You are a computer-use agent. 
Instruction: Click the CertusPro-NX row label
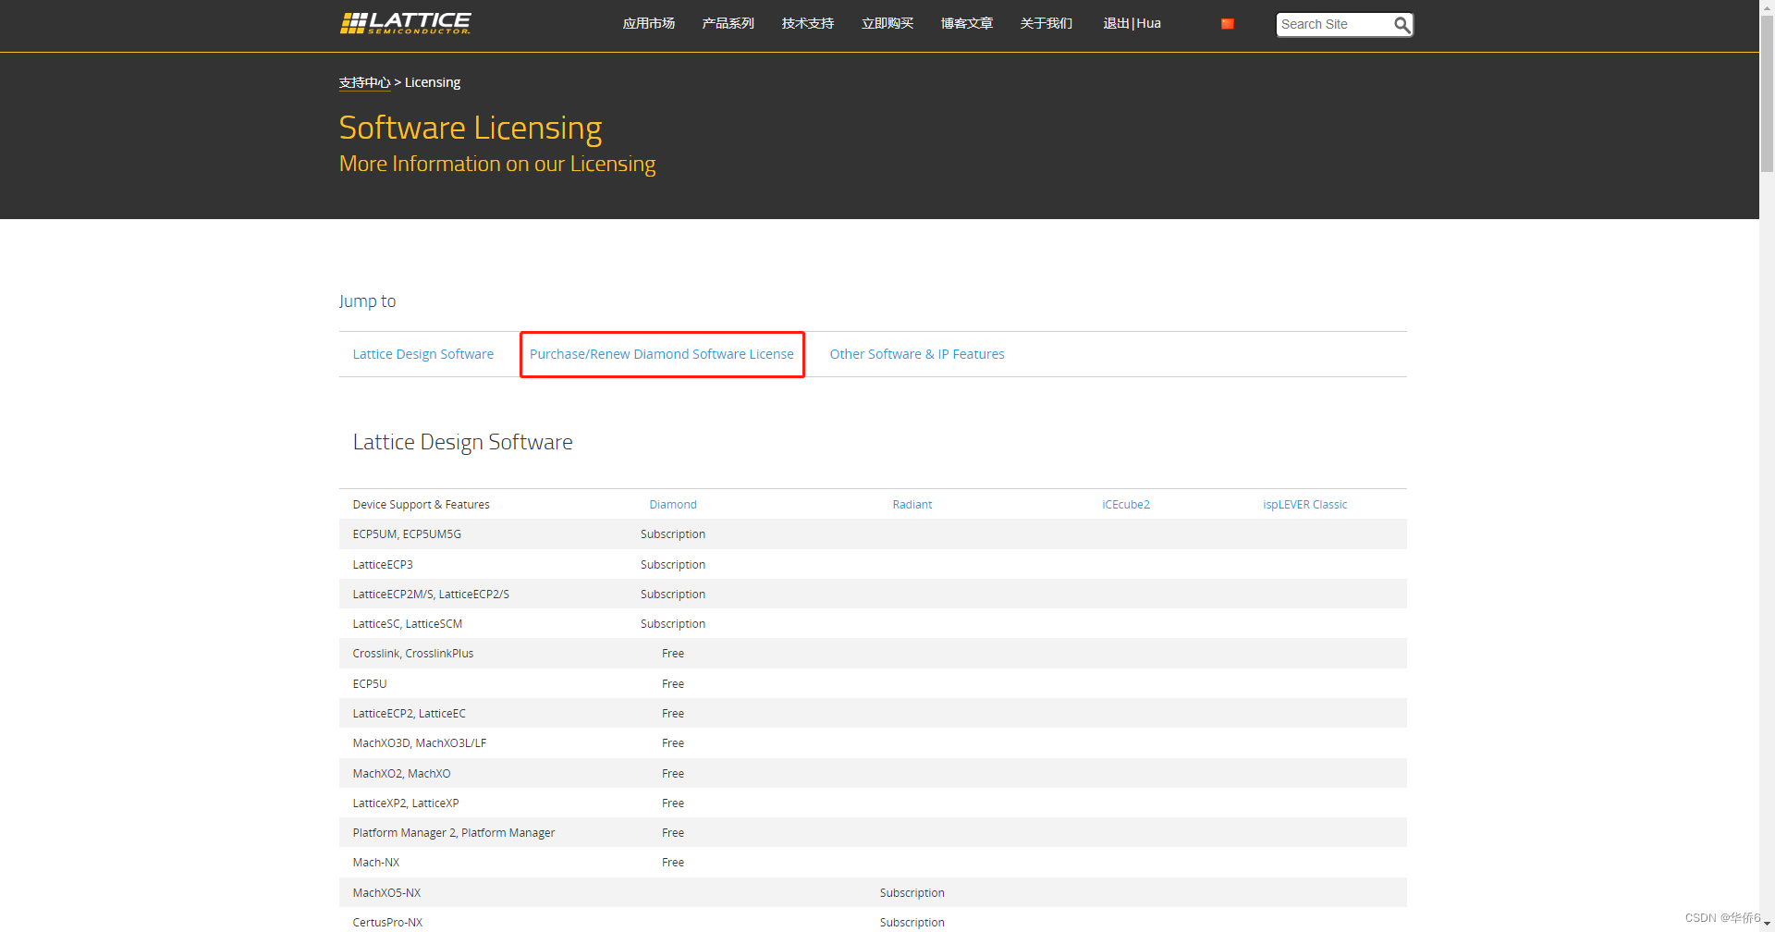tap(387, 923)
